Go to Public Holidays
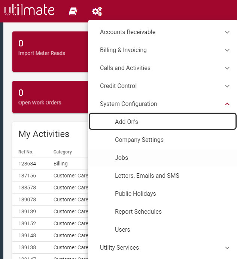The image size is (237, 259). point(135,194)
